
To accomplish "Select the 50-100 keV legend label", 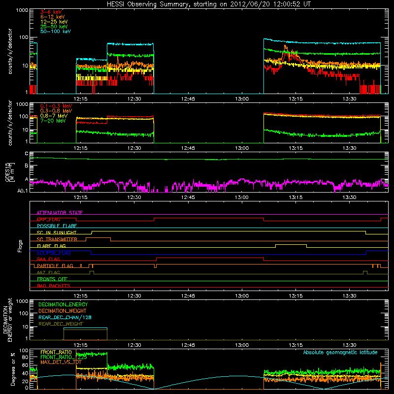I will tap(55, 32).
